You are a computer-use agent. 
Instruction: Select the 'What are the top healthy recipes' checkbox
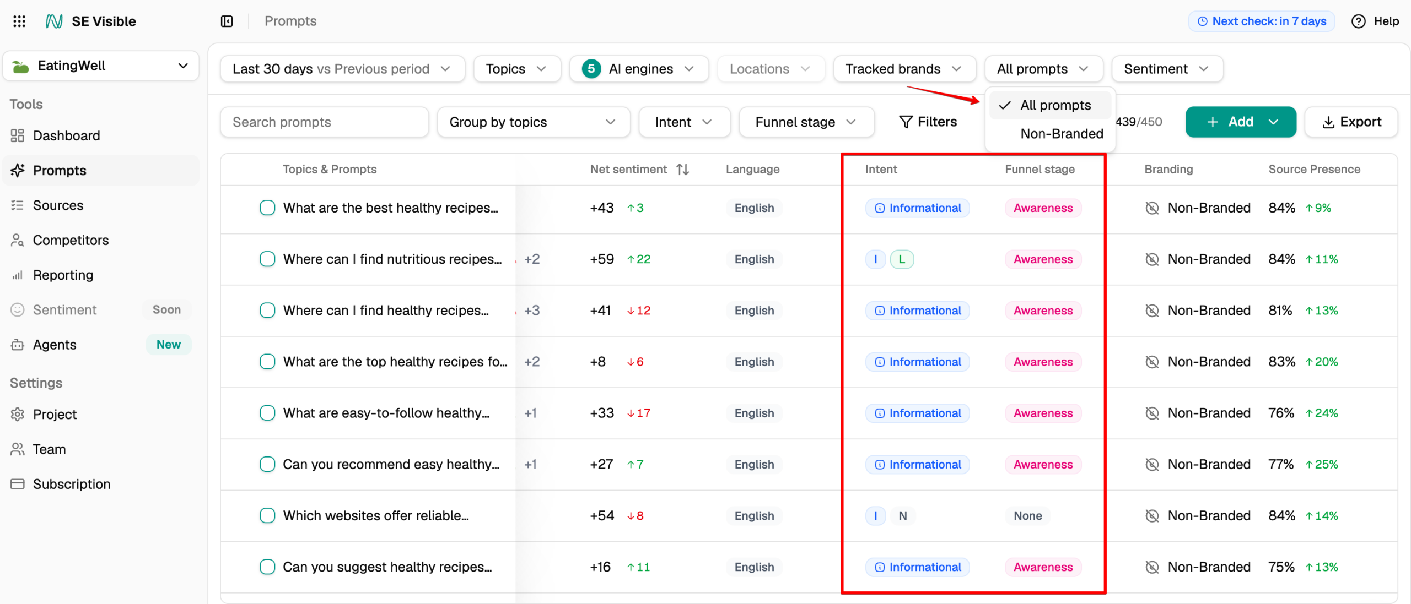267,361
